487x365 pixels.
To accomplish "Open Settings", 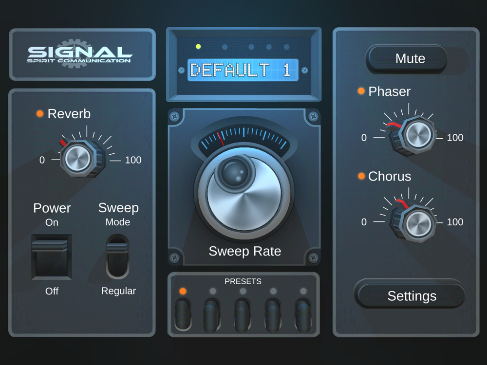I will pyautogui.click(x=410, y=294).
